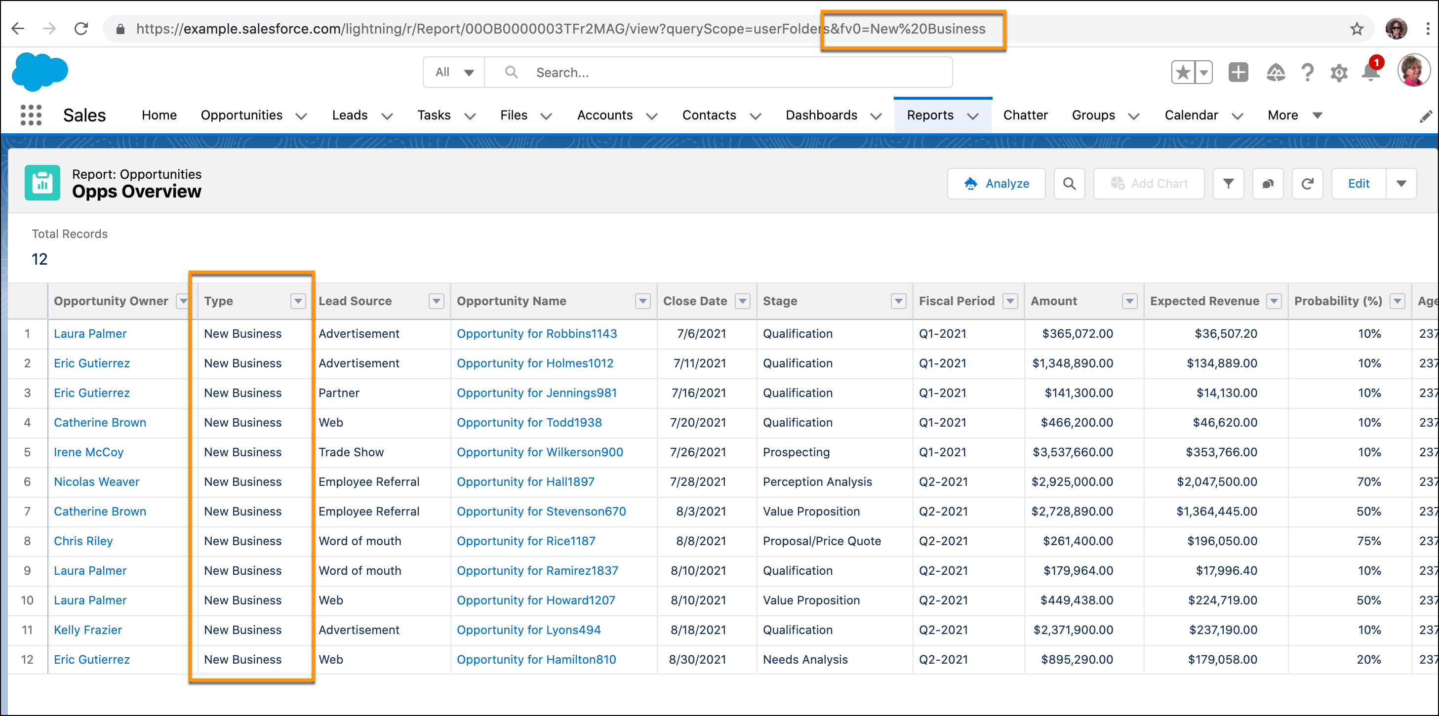Expand the Edit button dropdown arrow

click(1401, 183)
